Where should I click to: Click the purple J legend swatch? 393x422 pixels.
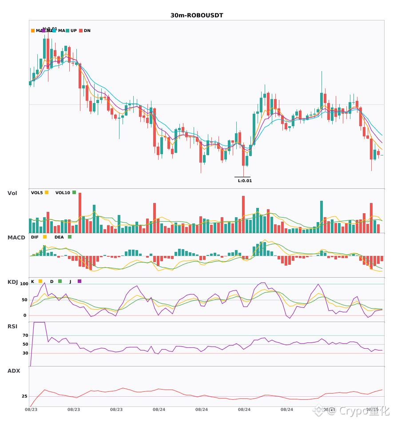(79, 281)
